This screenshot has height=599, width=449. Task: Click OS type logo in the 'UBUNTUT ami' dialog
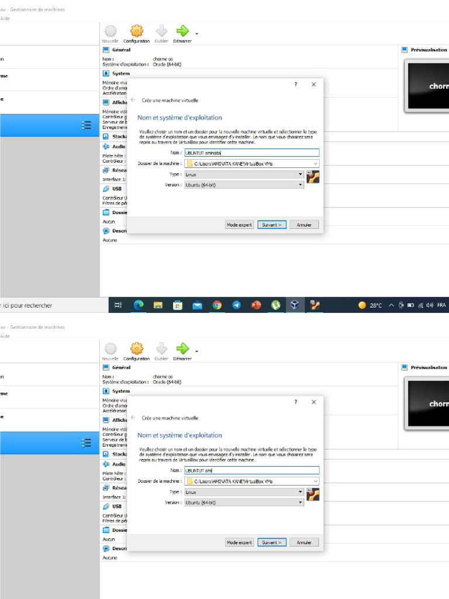313,494
